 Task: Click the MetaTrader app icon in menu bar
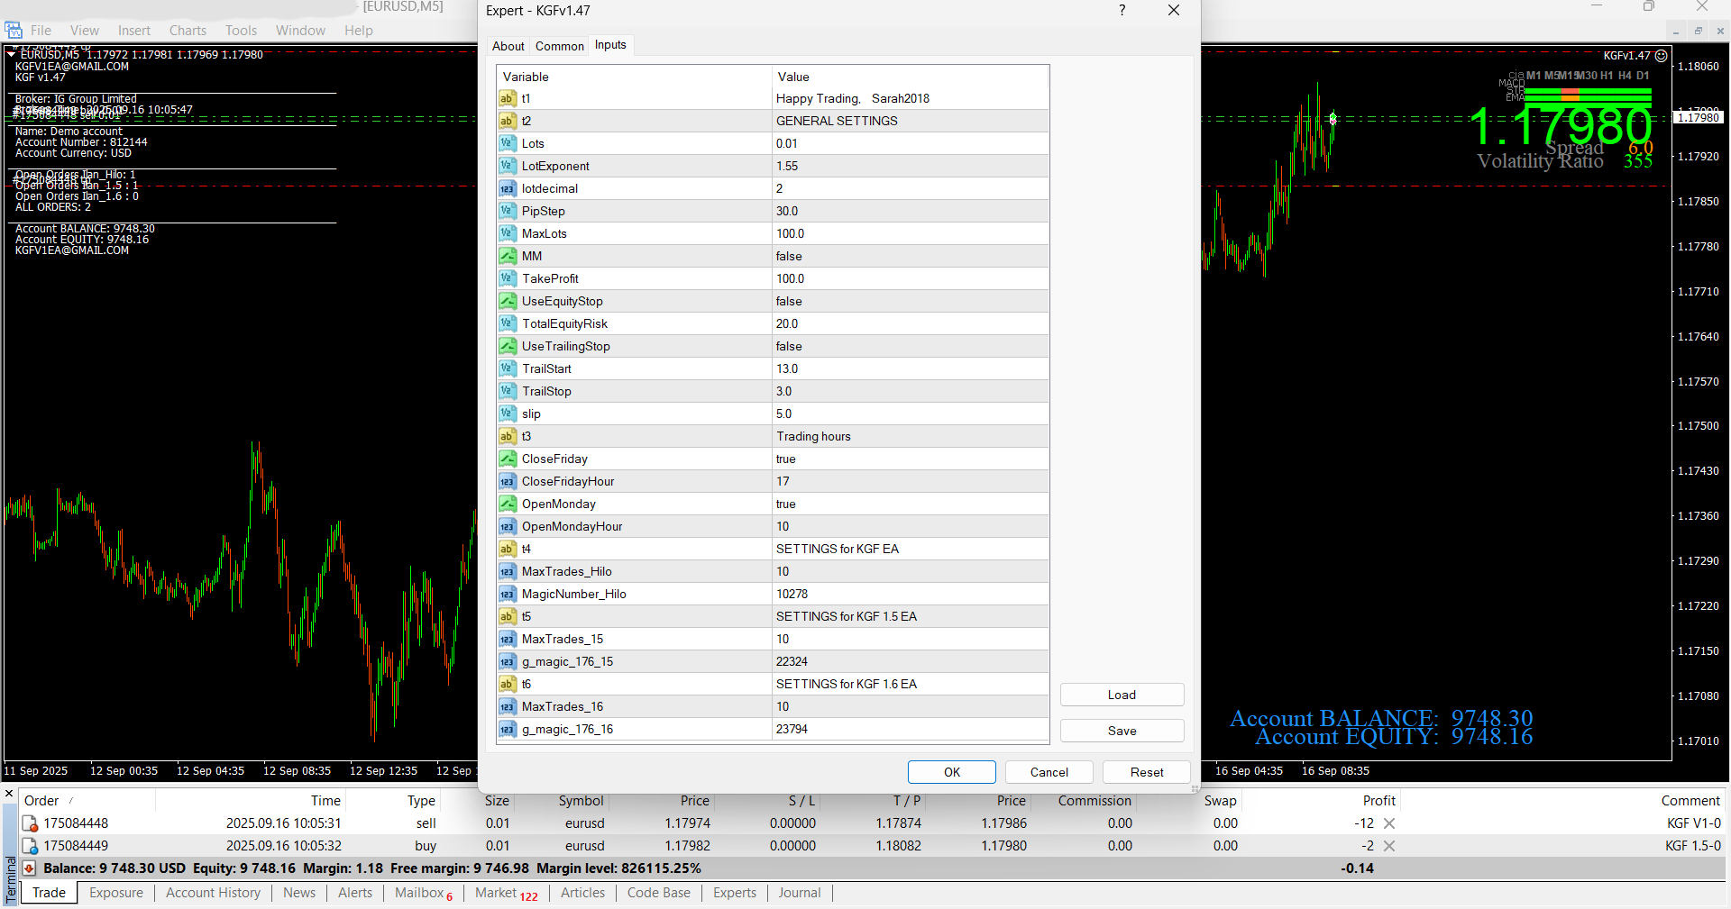(14, 30)
